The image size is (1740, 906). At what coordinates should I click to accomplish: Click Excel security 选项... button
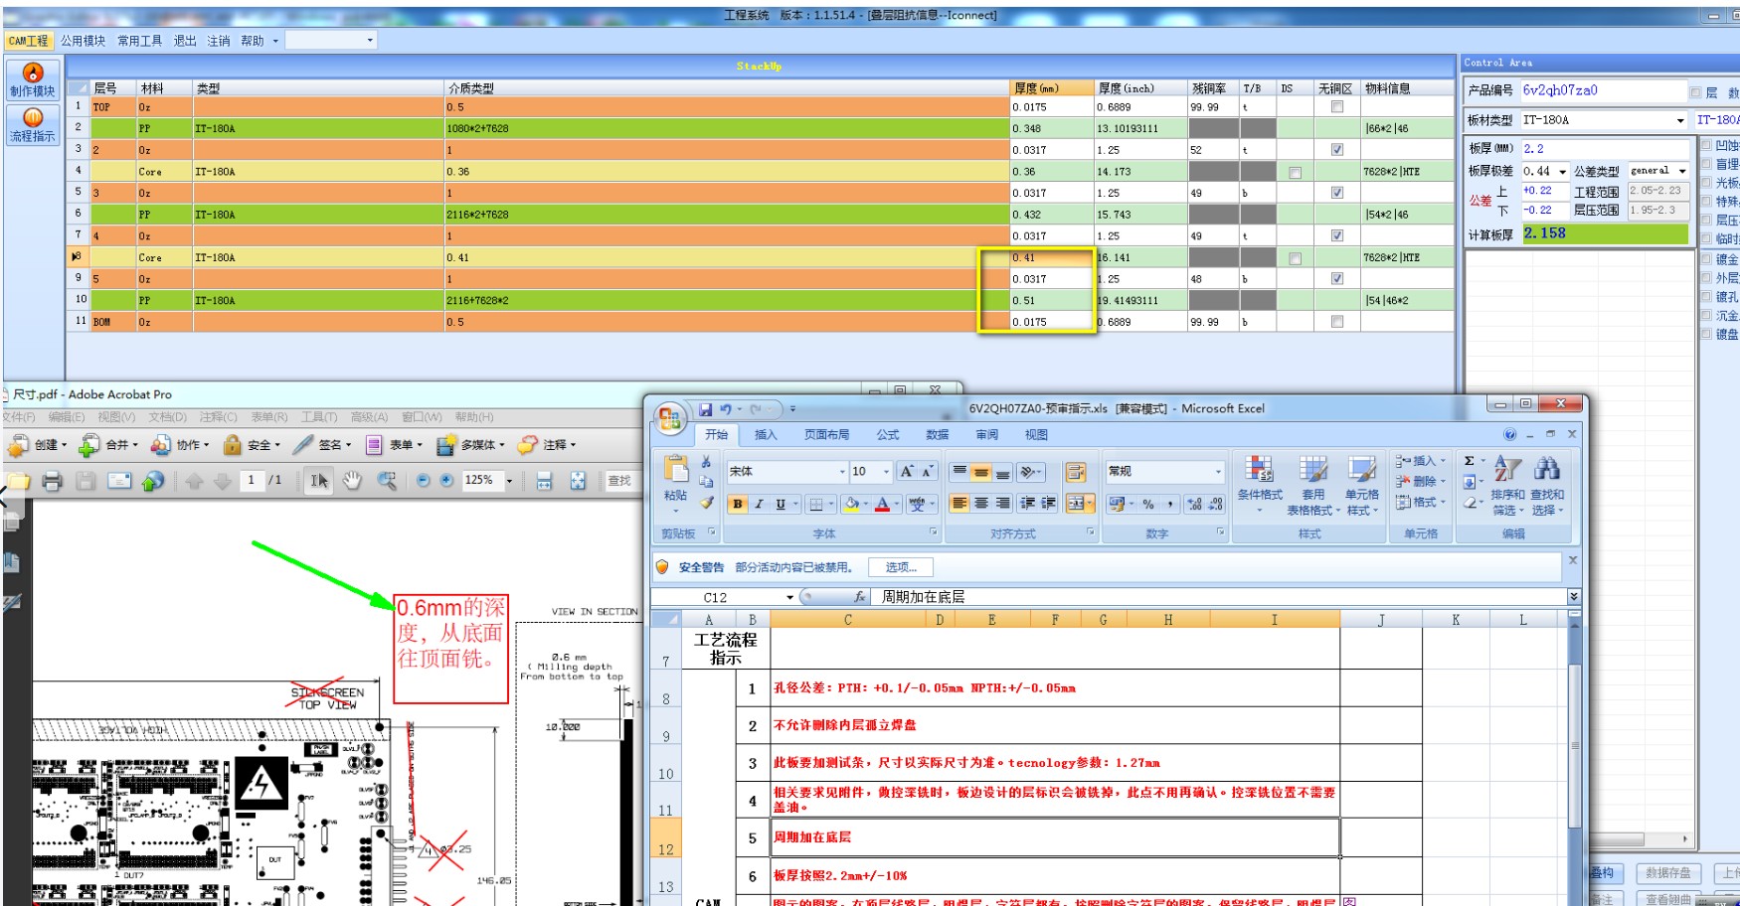coord(901,567)
